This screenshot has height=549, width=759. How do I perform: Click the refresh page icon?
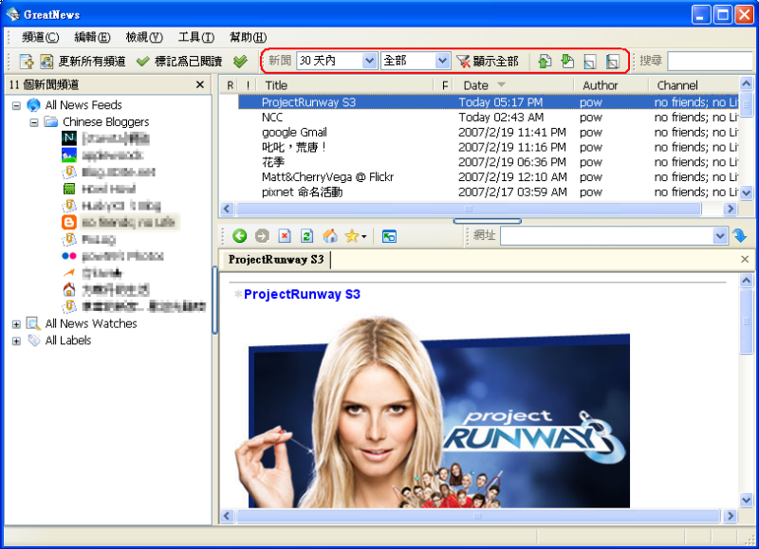click(306, 236)
